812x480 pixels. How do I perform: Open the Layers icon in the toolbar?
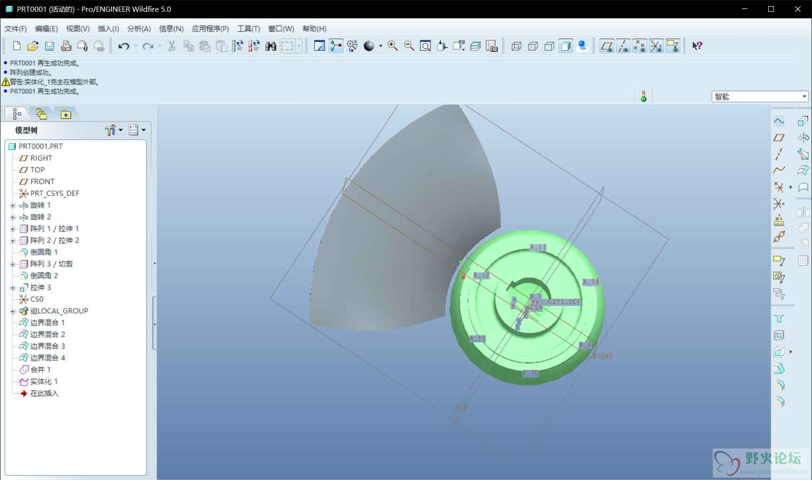(475, 46)
